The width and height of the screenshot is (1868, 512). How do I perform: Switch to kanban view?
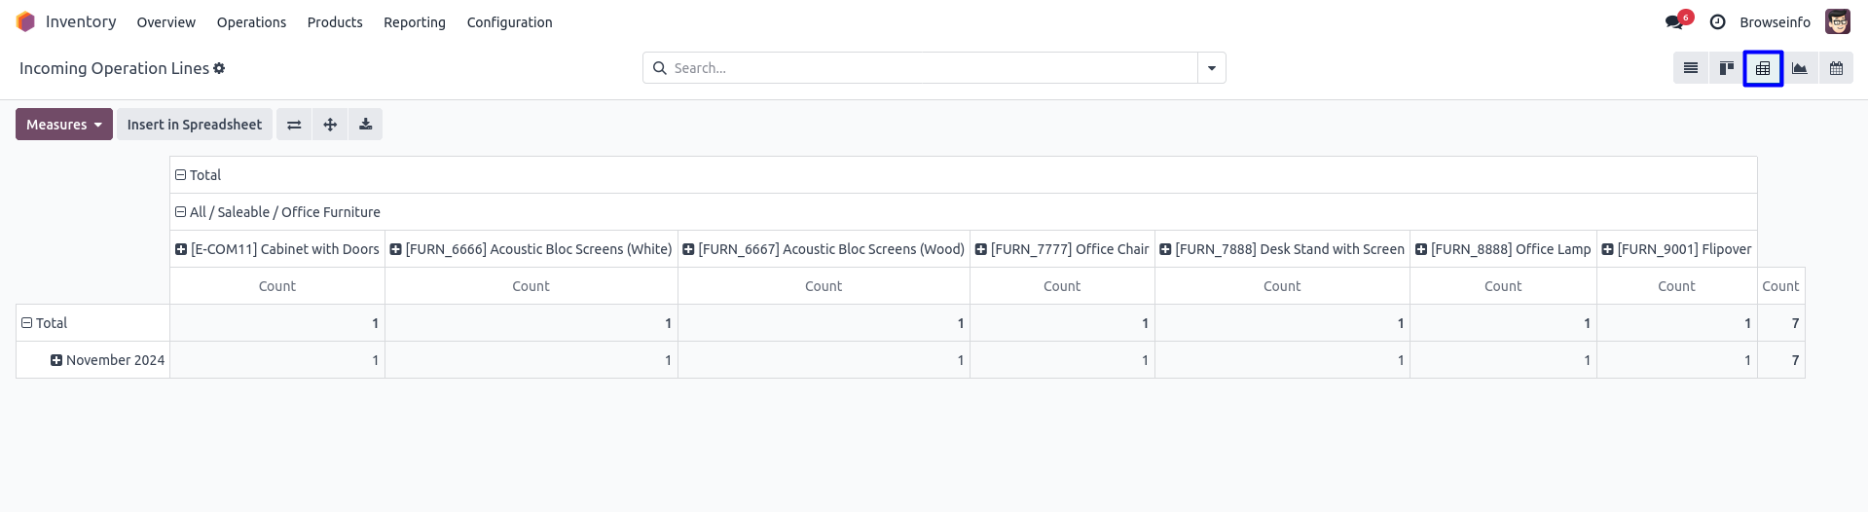(x=1727, y=68)
